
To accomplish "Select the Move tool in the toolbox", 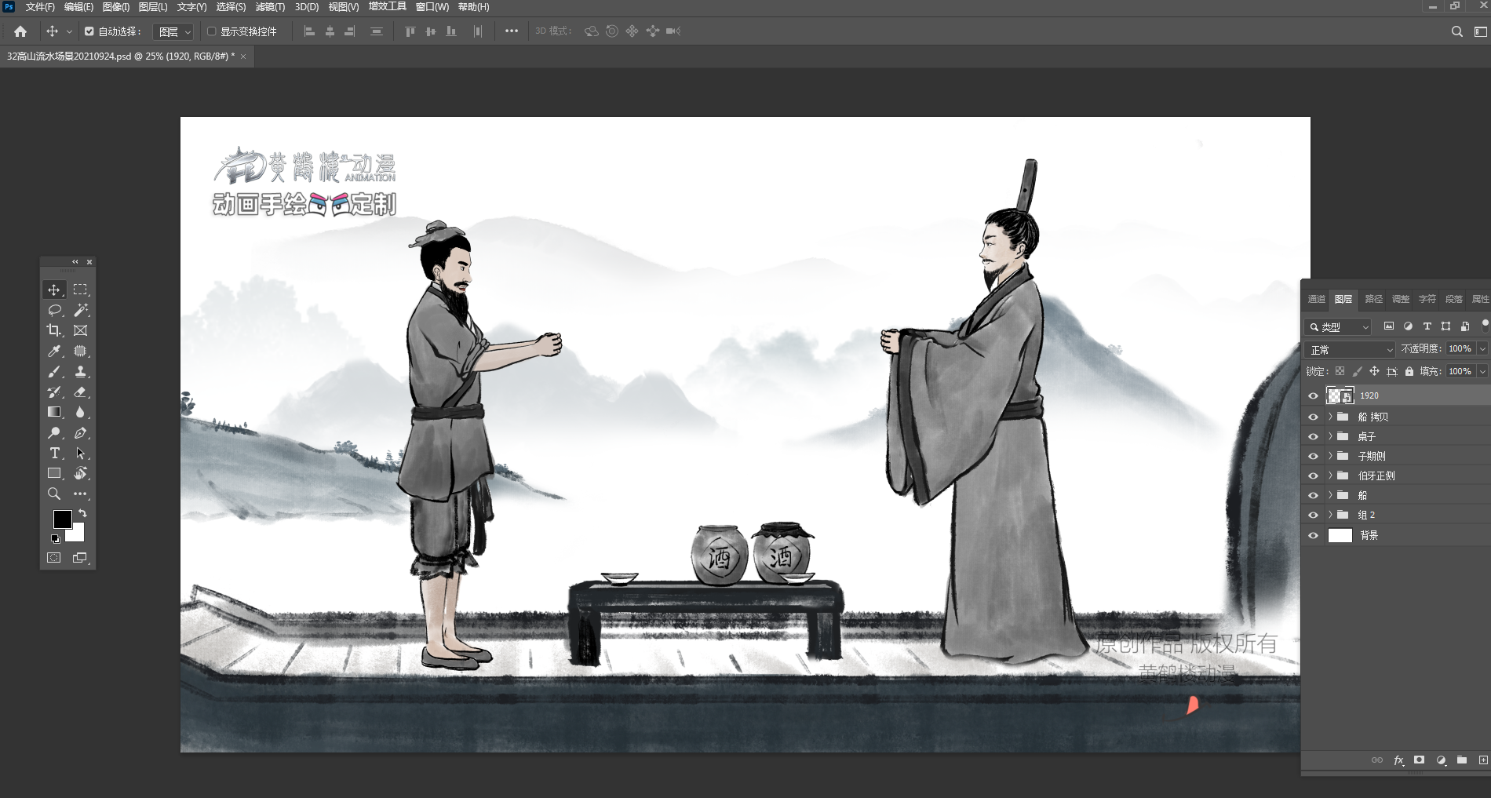I will pyautogui.click(x=53, y=290).
